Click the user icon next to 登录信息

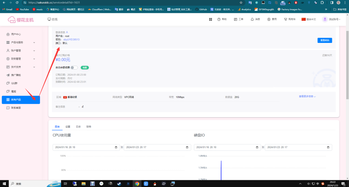click(67, 32)
